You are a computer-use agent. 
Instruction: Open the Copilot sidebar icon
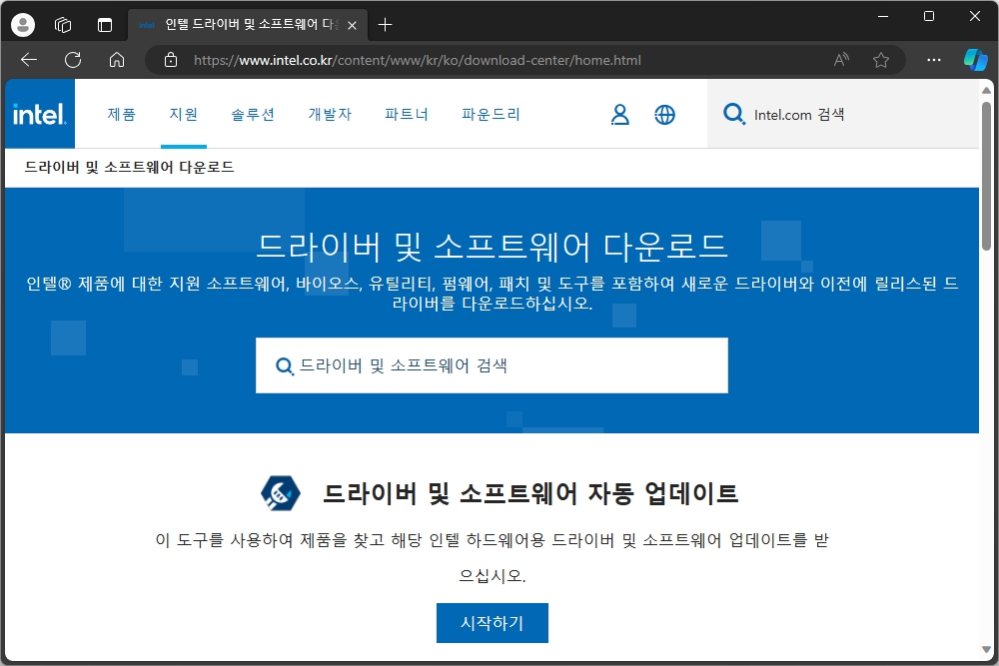pyautogui.click(x=975, y=60)
